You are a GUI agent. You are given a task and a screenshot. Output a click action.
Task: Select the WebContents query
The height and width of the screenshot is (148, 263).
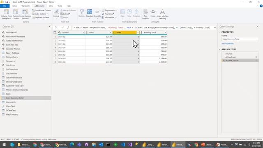pyautogui.click(x=12, y=114)
